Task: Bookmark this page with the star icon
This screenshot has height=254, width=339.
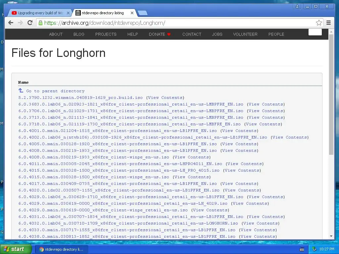Action: [319, 23]
